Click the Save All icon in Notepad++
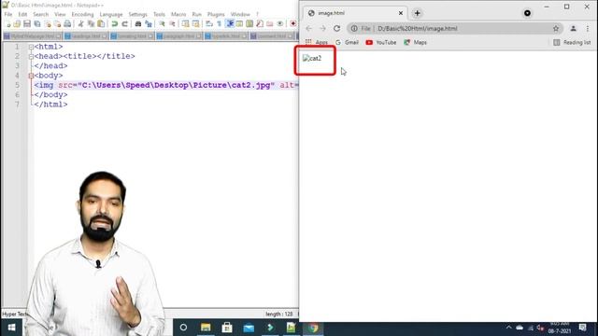Viewport: 598px width, 336px height. [x=37, y=23]
